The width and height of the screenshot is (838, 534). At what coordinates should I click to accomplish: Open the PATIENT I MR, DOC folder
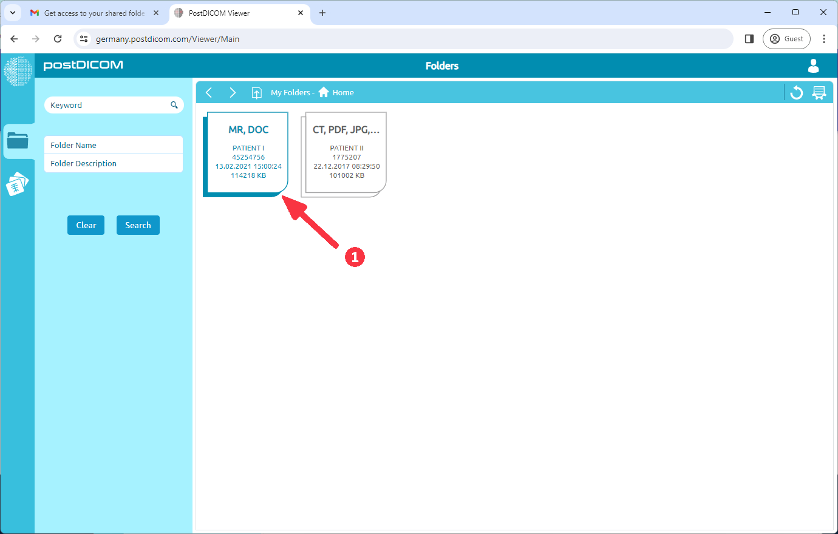pos(248,152)
